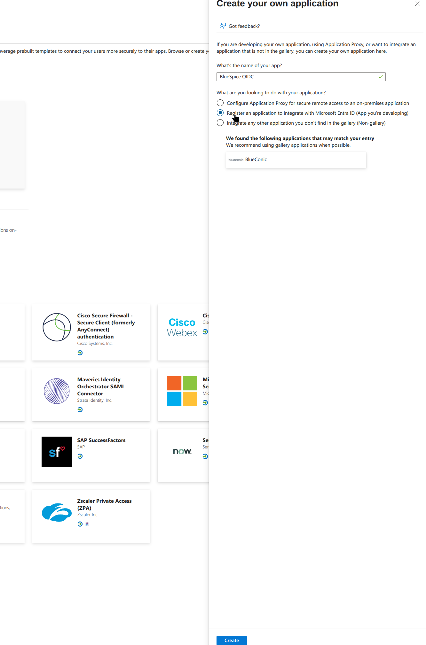426x645 pixels.
Task: Click the sign-on icon under SAP SuccessFactors
Action: click(80, 456)
